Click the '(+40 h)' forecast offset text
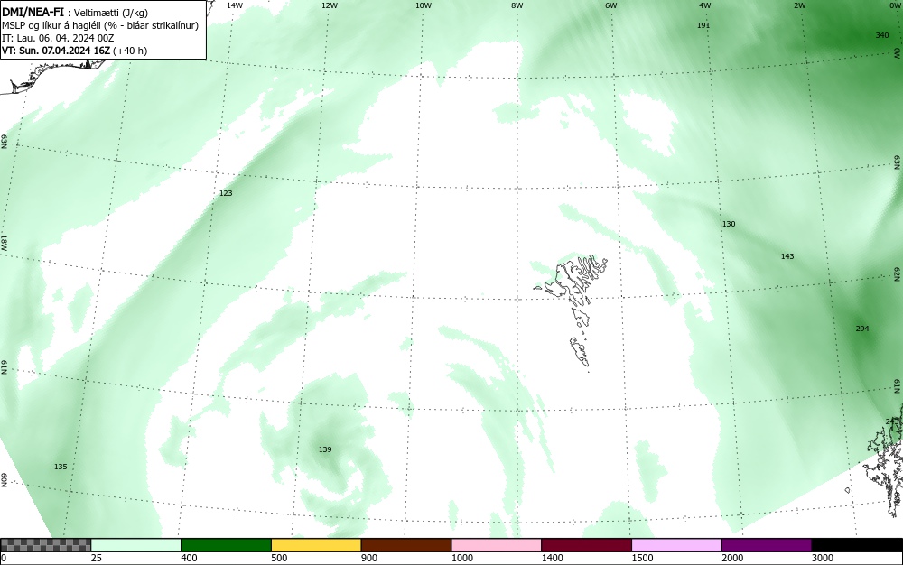Screen dimensions: 903x565 click(129, 51)
